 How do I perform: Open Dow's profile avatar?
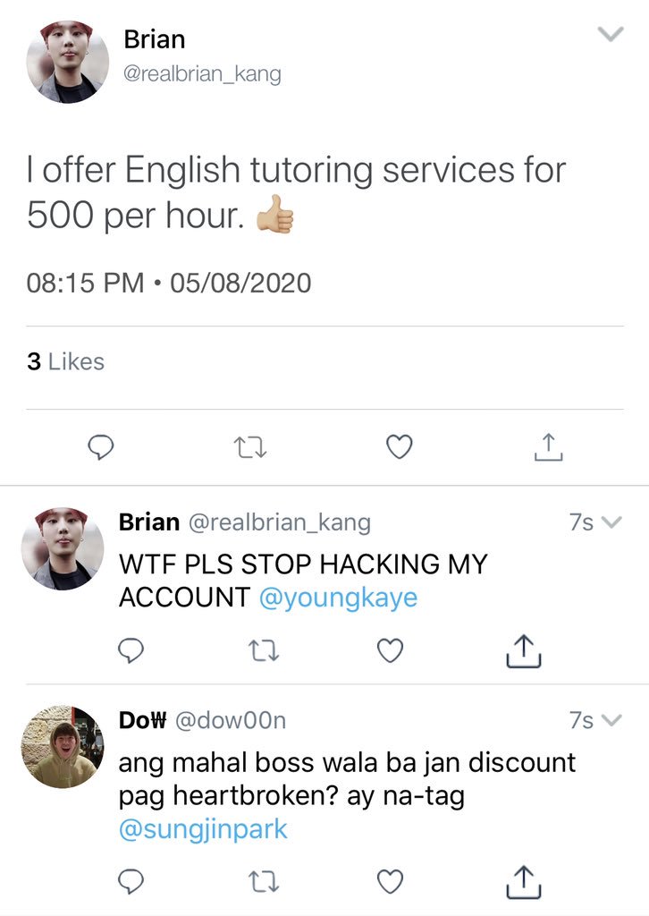point(63,747)
